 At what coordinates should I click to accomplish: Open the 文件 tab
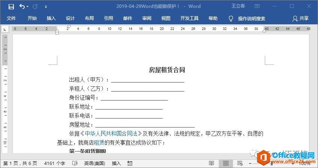pos(11,18)
